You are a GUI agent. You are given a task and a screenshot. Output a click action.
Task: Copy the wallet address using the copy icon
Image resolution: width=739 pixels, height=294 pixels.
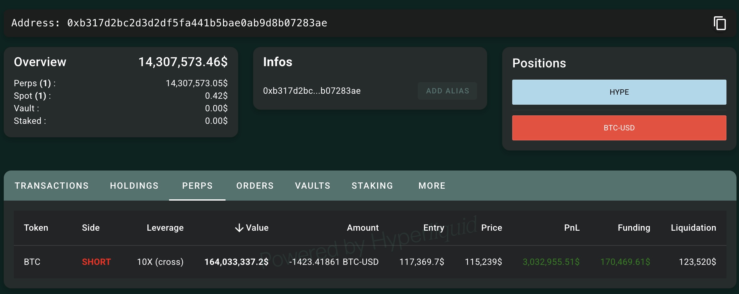(x=720, y=23)
